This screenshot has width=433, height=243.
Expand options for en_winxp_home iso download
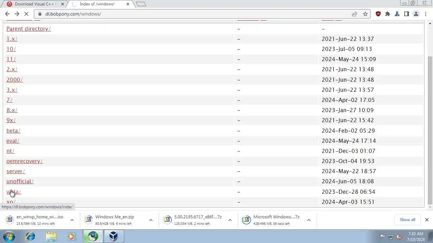[72, 220]
